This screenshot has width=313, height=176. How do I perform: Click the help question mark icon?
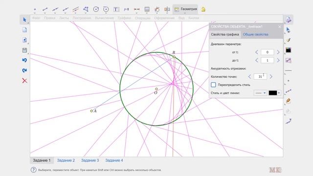(x=33, y=170)
